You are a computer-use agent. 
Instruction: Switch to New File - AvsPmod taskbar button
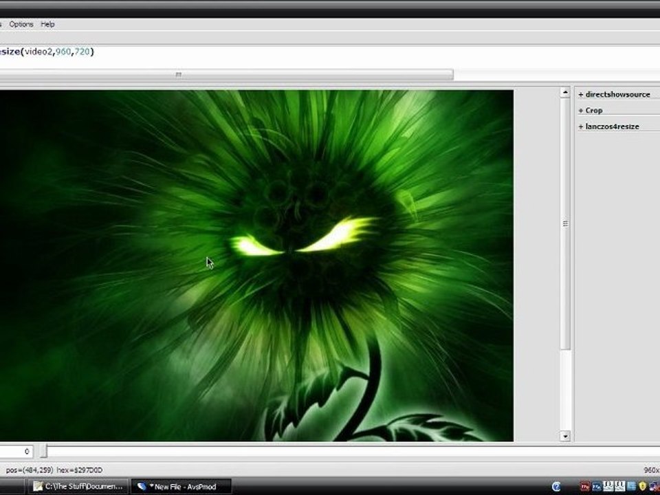click(181, 487)
